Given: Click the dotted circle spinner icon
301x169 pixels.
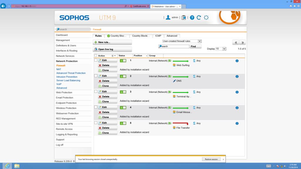Looking at the screenshot, I should point(206,17).
